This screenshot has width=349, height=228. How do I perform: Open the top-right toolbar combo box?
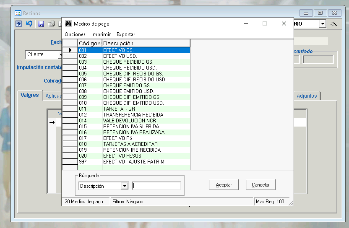(x=322, y=24)
